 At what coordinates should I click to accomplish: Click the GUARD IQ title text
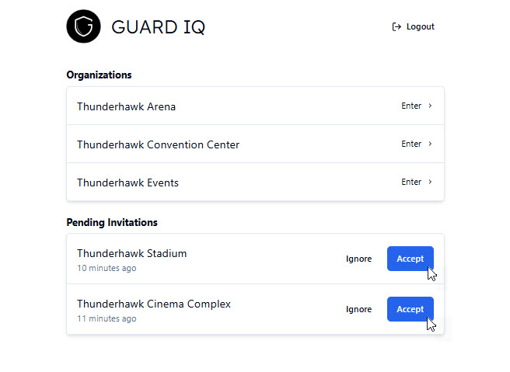coord(159,26)
